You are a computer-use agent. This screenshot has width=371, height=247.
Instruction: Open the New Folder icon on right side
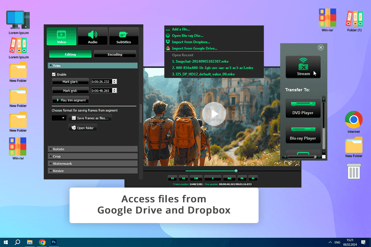[354, 147]
